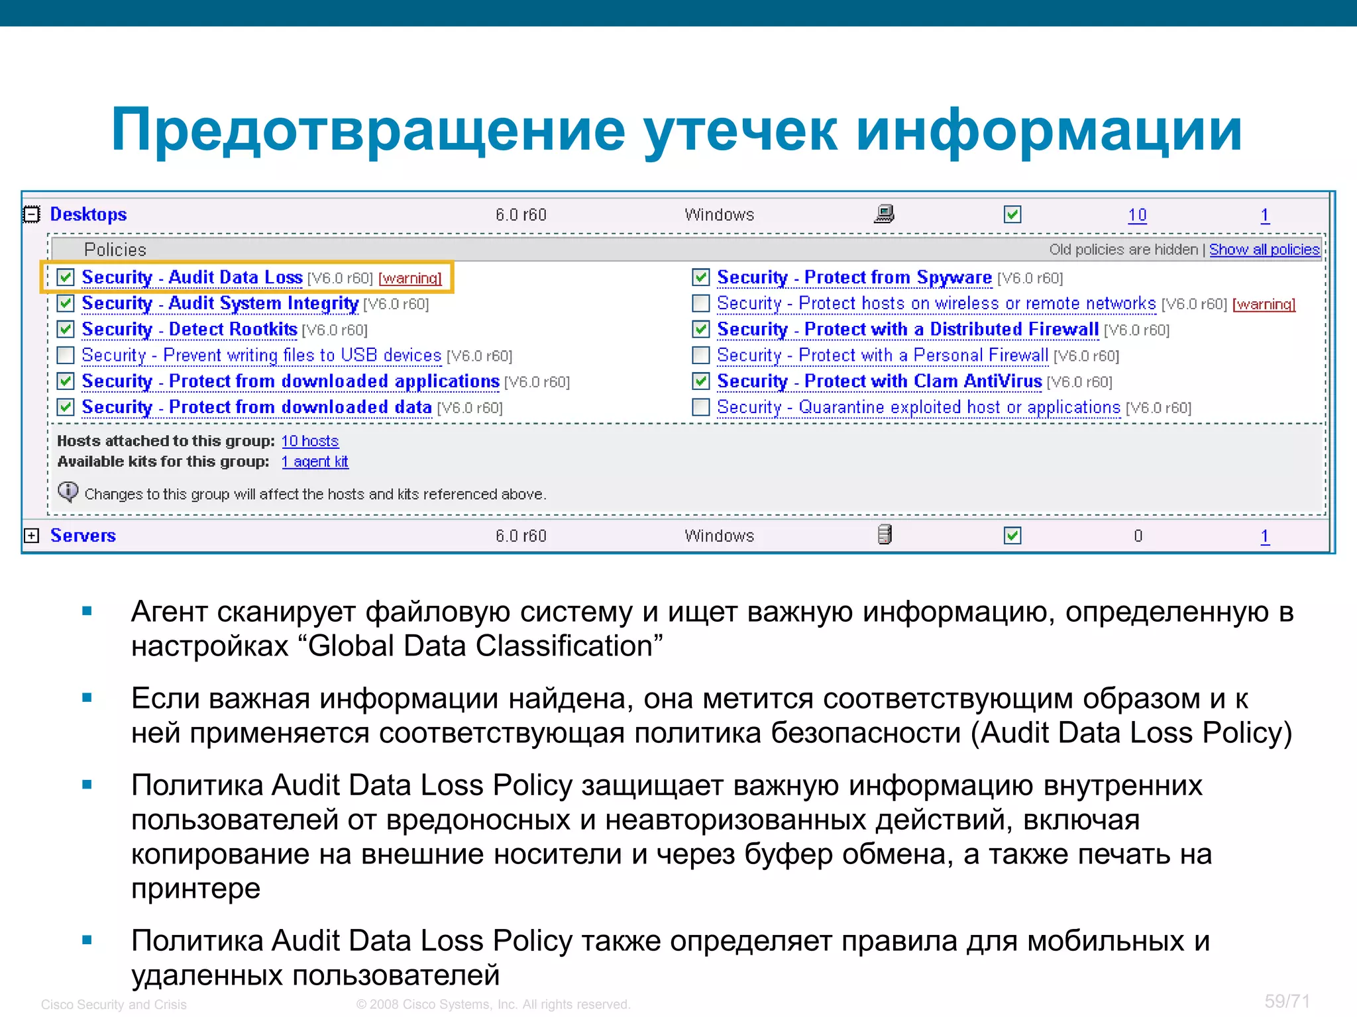Click the desktop computer icon in Desktops row
Image resolution: width=1357 pixels, height=1017 pixels.
click(x=885, y=214)
